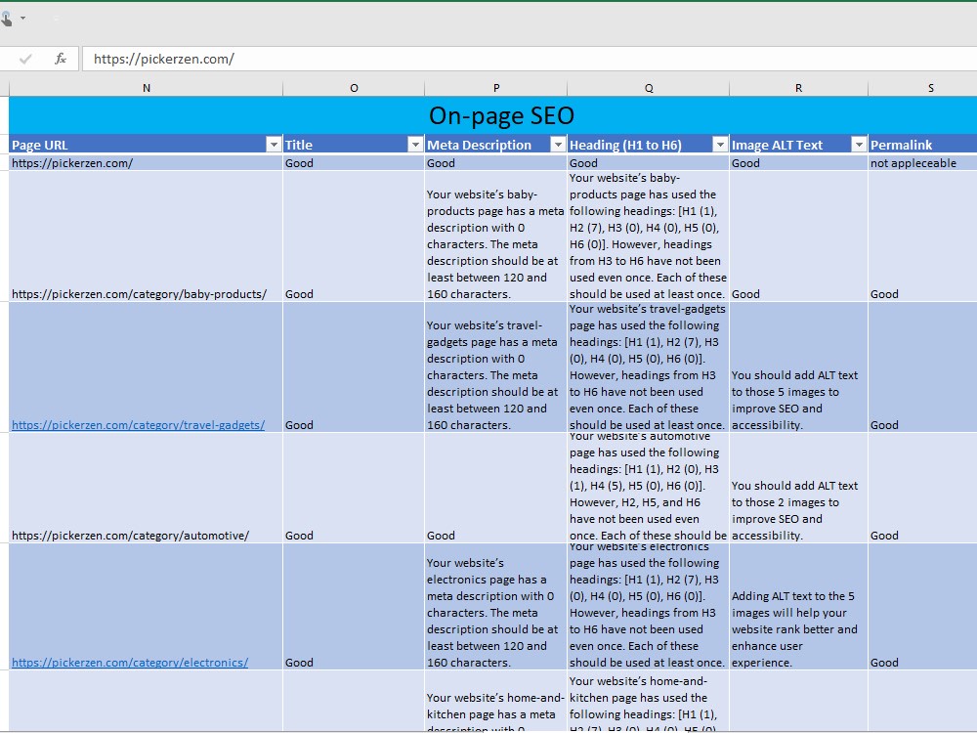The height and width of the screenshot is (733, 977).
Task: Select column P header
Action: click(496, 88)
